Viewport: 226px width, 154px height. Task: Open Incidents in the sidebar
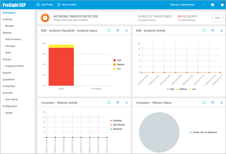click(8, 19)
